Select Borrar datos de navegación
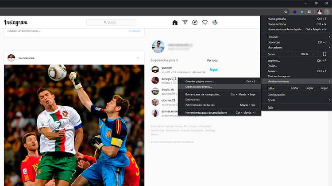332x186 pixels. (220, 94)
